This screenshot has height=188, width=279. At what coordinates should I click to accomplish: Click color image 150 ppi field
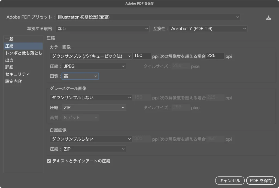pos(142,56)
